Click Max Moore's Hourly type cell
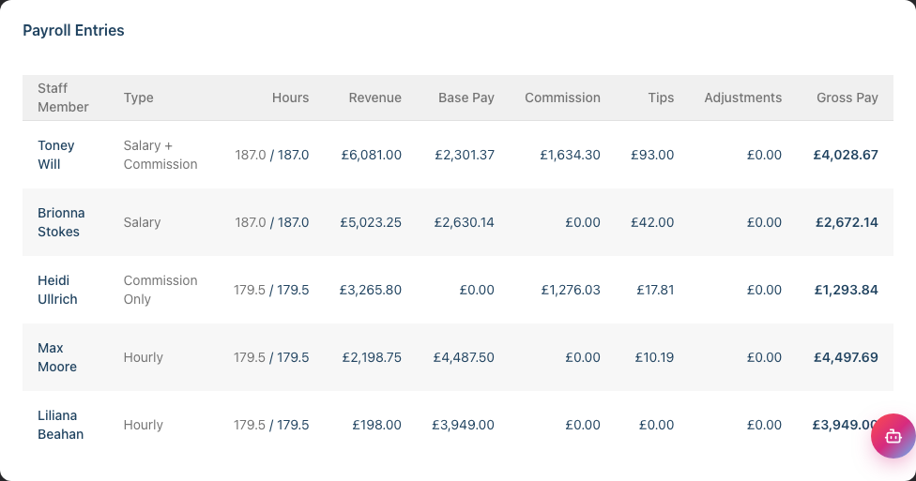 143,357
